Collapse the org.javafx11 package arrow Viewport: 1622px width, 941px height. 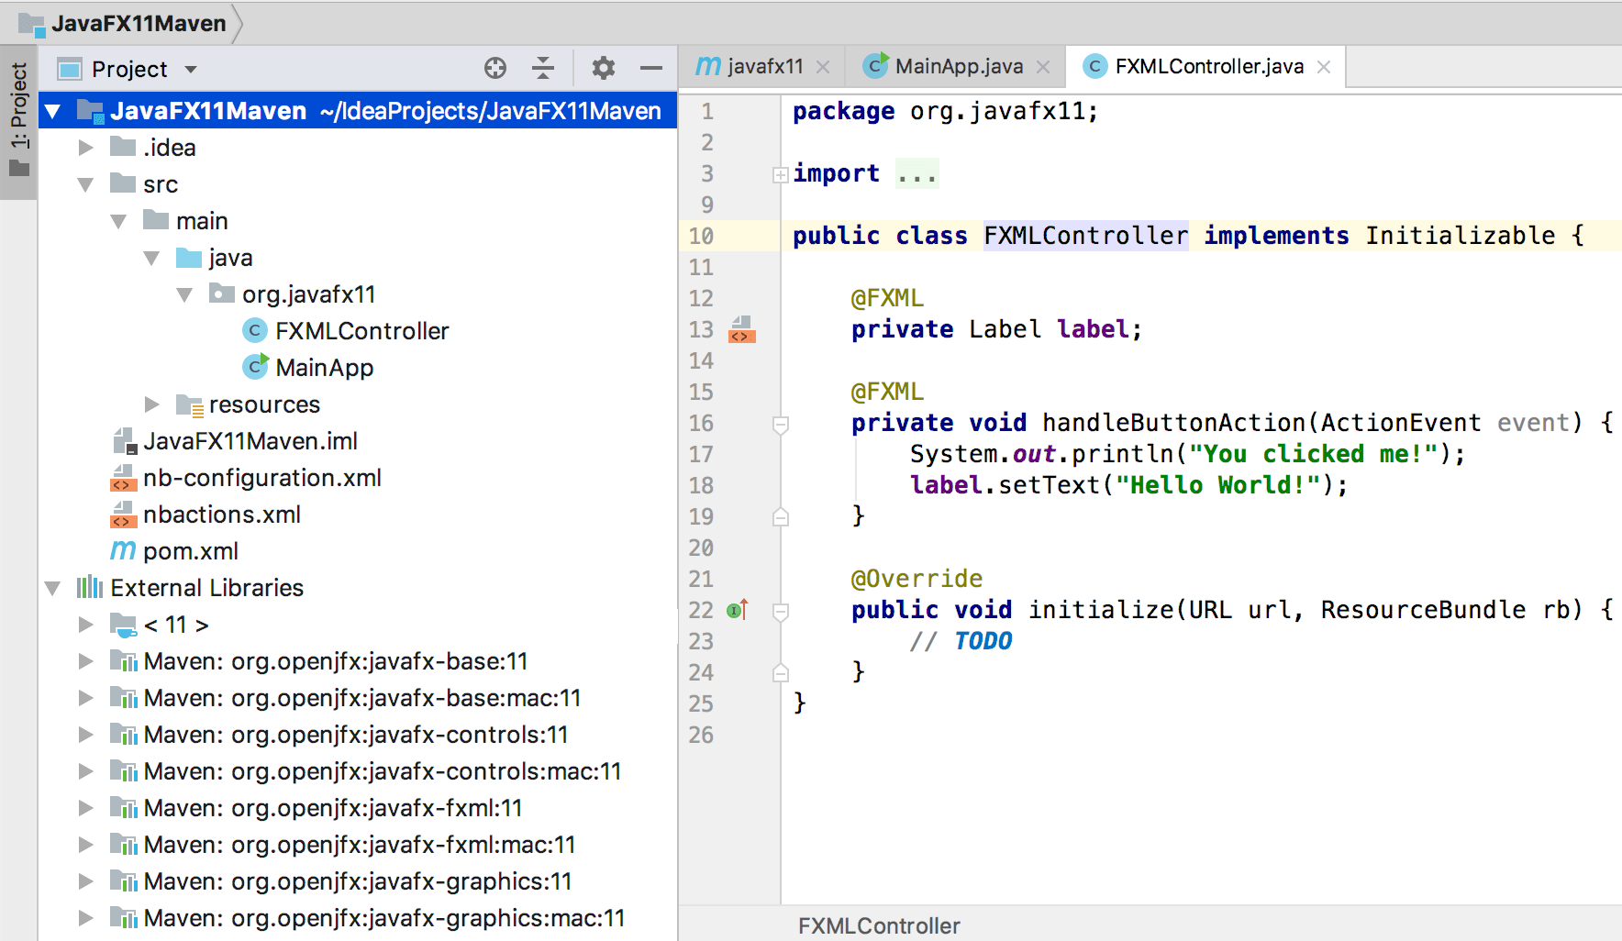(184, 294)
